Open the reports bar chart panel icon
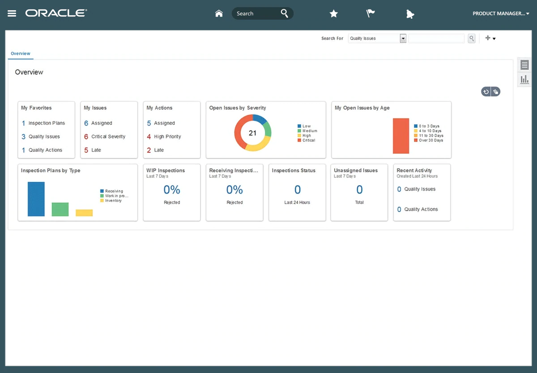Viewport: 537px width, 373px height. pyautogui.click(x=524, y=80)
